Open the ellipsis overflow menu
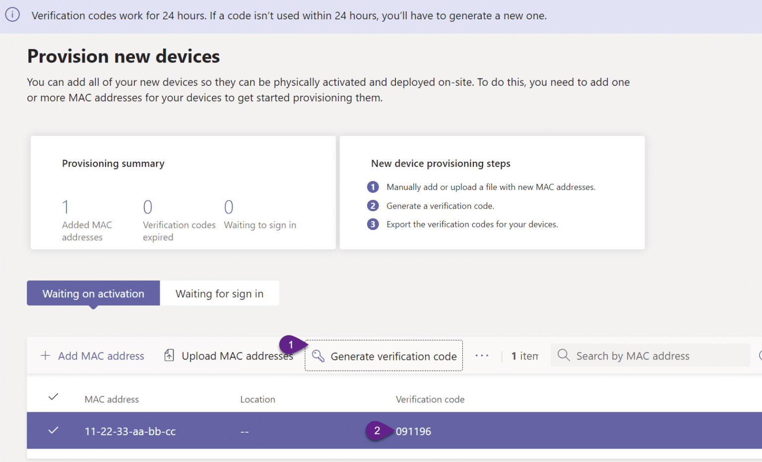The image size is (762, 462). click(482, 355)
